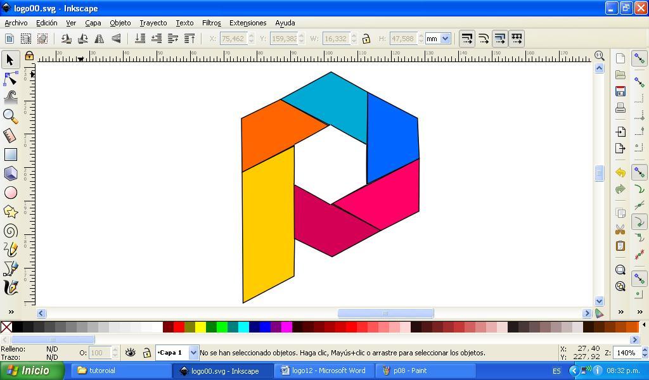Screen dimensions: 649x380
Task: Click Select all objects icon
Action: point(9,39)
